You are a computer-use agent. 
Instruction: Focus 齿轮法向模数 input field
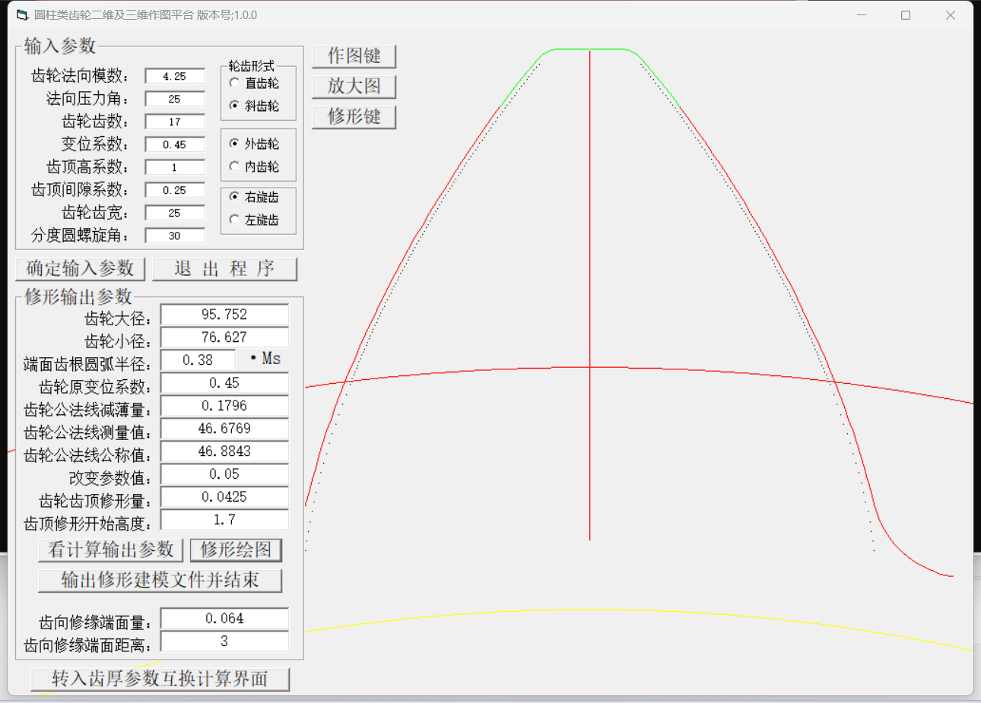(x=175, y=76)
